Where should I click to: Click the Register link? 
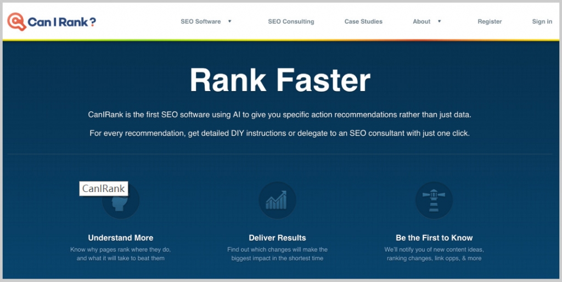[x=490, y=21]
